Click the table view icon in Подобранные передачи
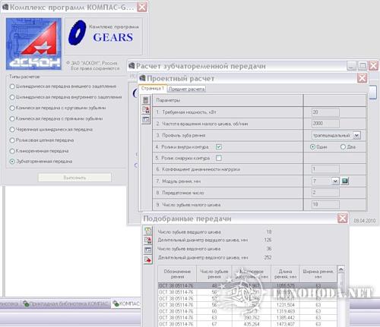The height and width of the screenshot is (327, 380). [147, 250]
